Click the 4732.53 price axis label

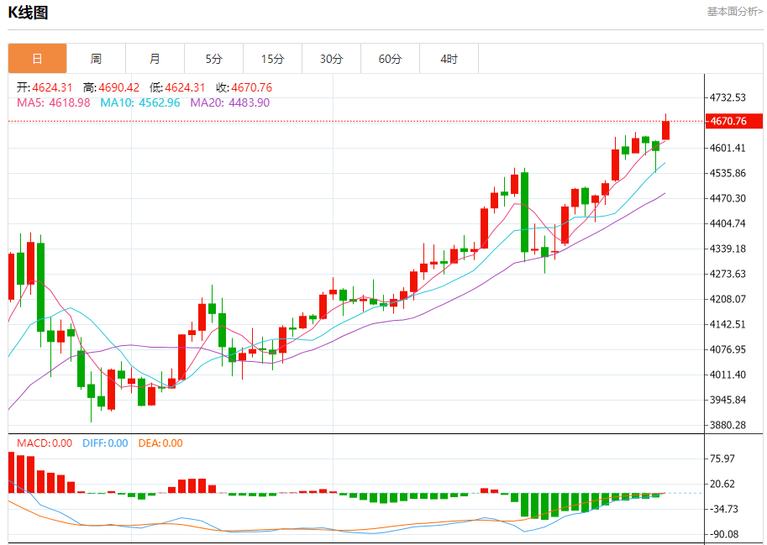pyautogui.click(x=728, y=97)
